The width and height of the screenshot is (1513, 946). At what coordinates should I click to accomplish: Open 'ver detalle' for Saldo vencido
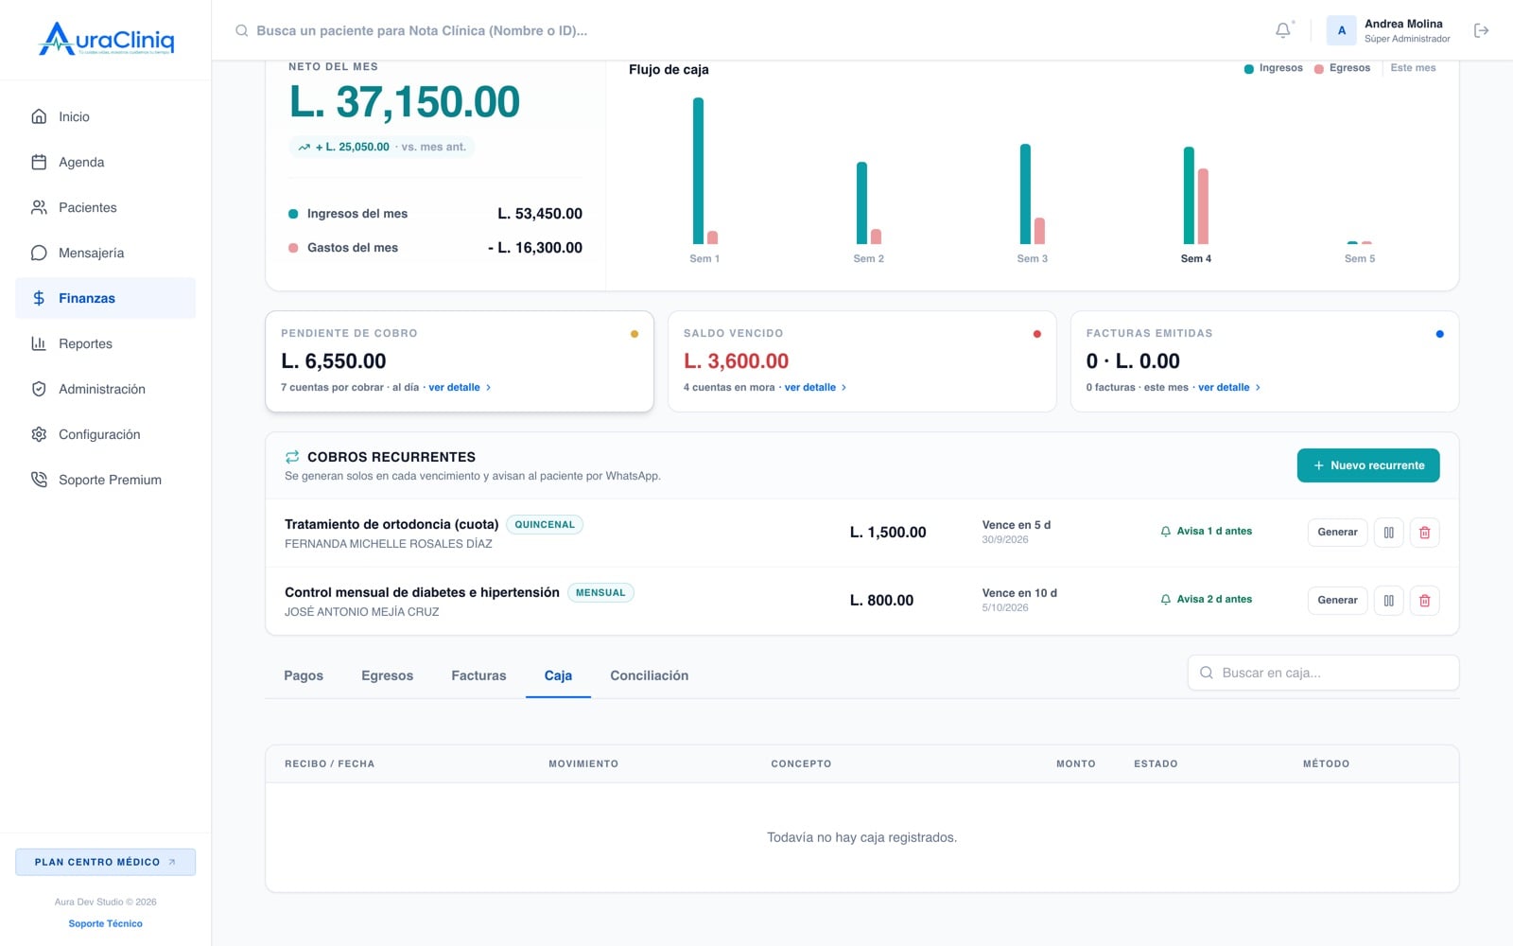click(x=816, y=387)
